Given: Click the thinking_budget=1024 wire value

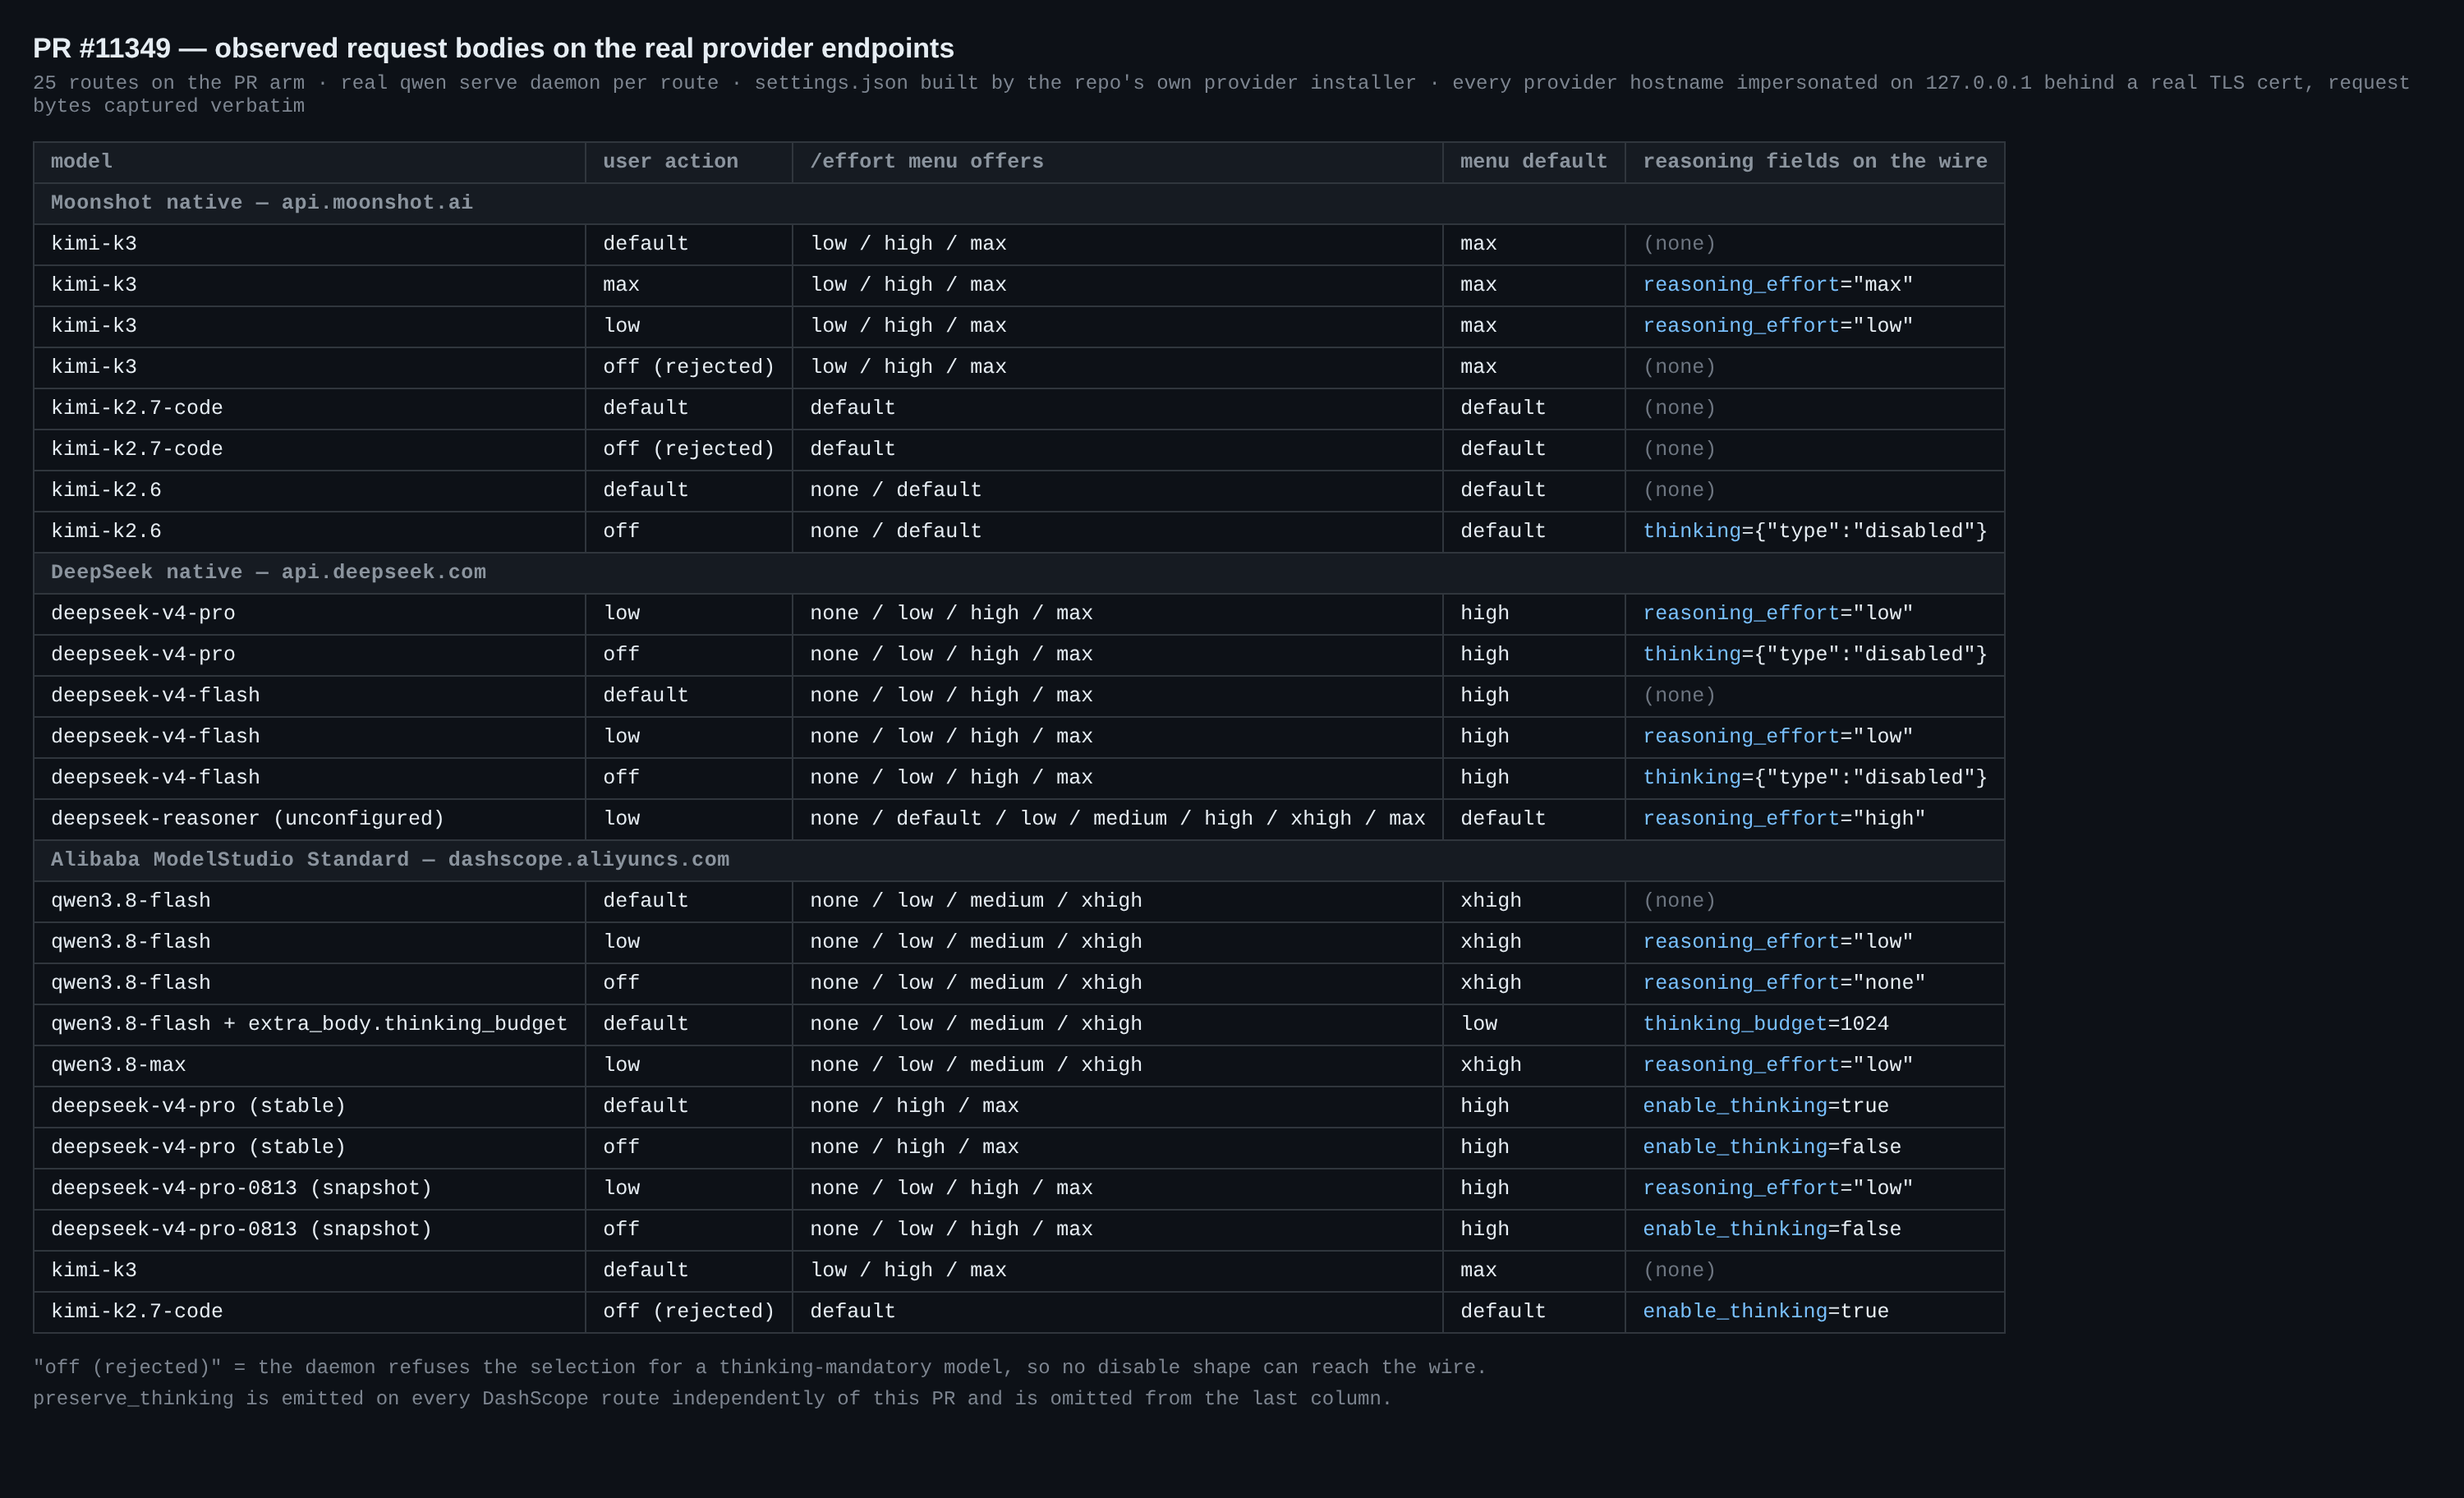Looking at the screenshot, I should pyautogui.click(x=1765, y=1024).
